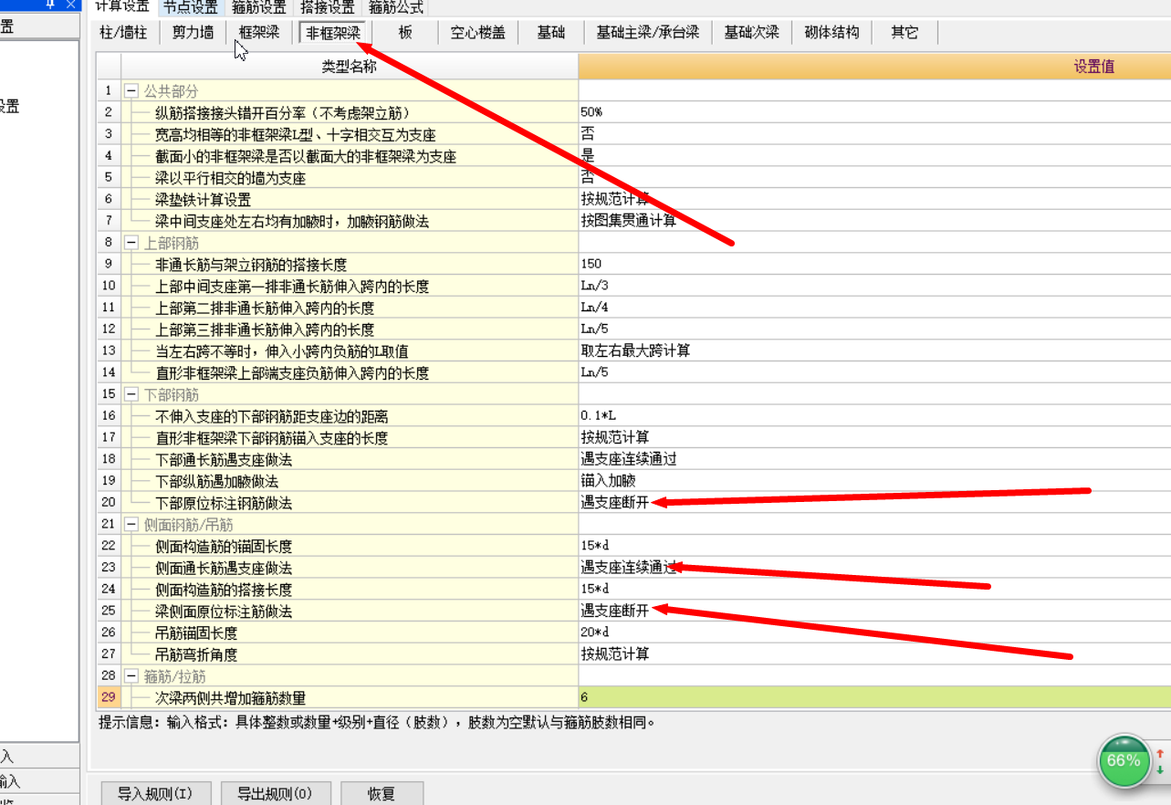The image size is (1171, 805).
Task: Select the 基础 category
Action: [550, 33]
